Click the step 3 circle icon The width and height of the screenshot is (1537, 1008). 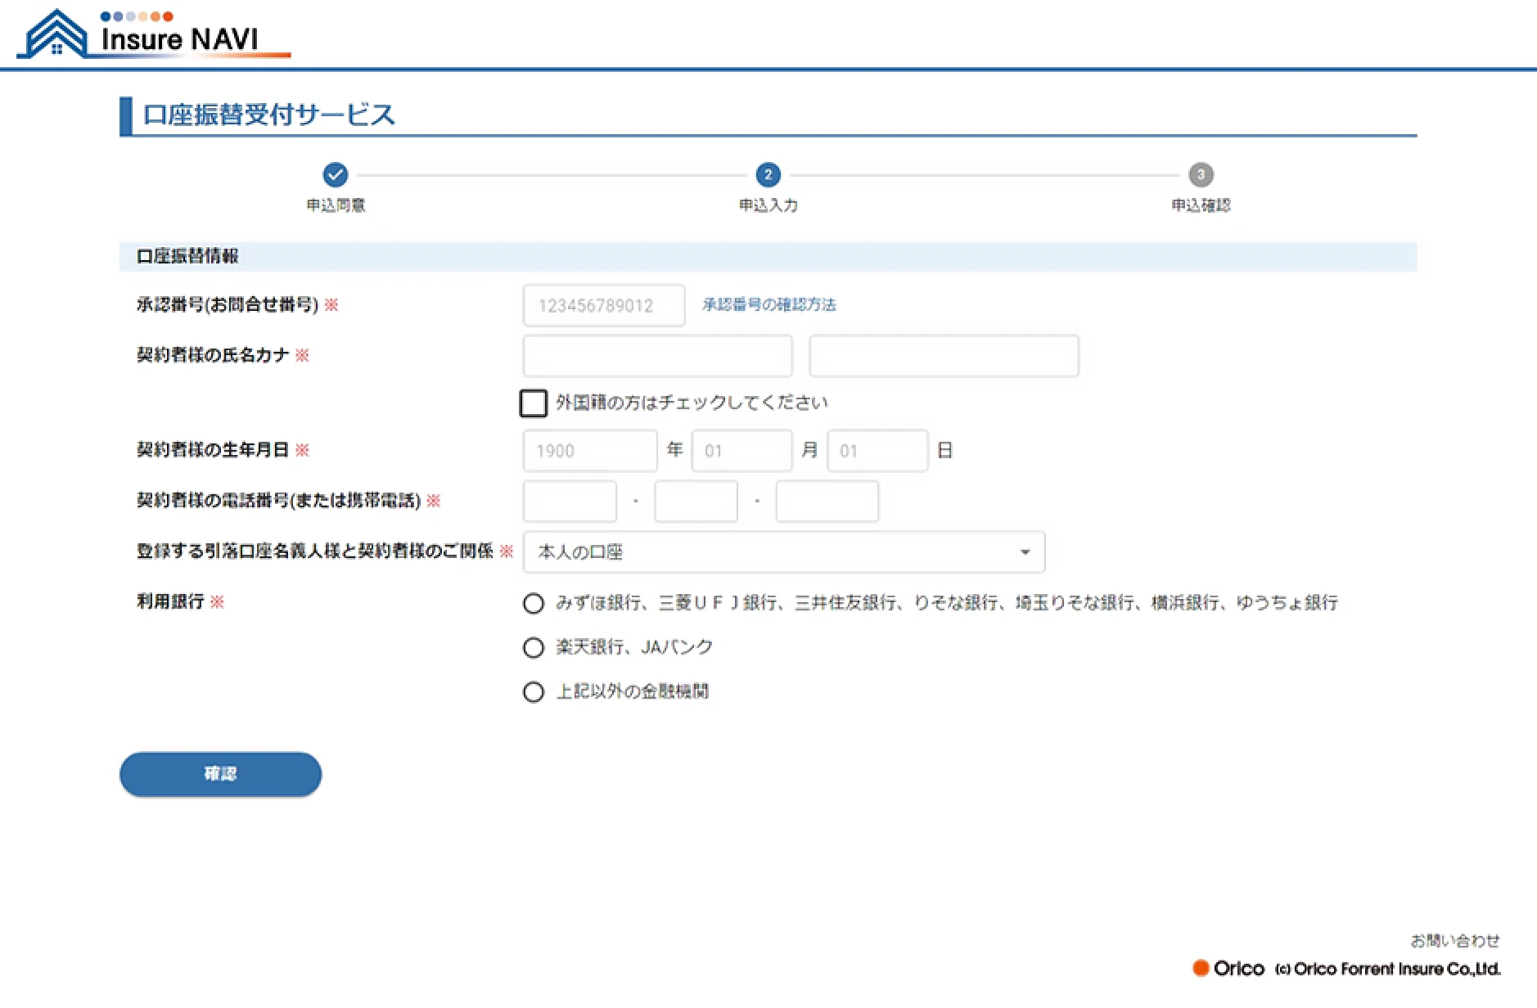[x=1200, y=174]
